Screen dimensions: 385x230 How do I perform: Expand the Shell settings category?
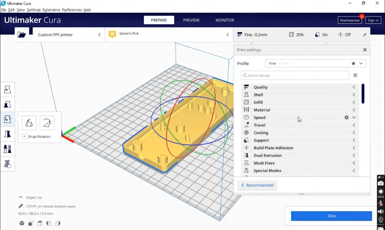[300, 95]
